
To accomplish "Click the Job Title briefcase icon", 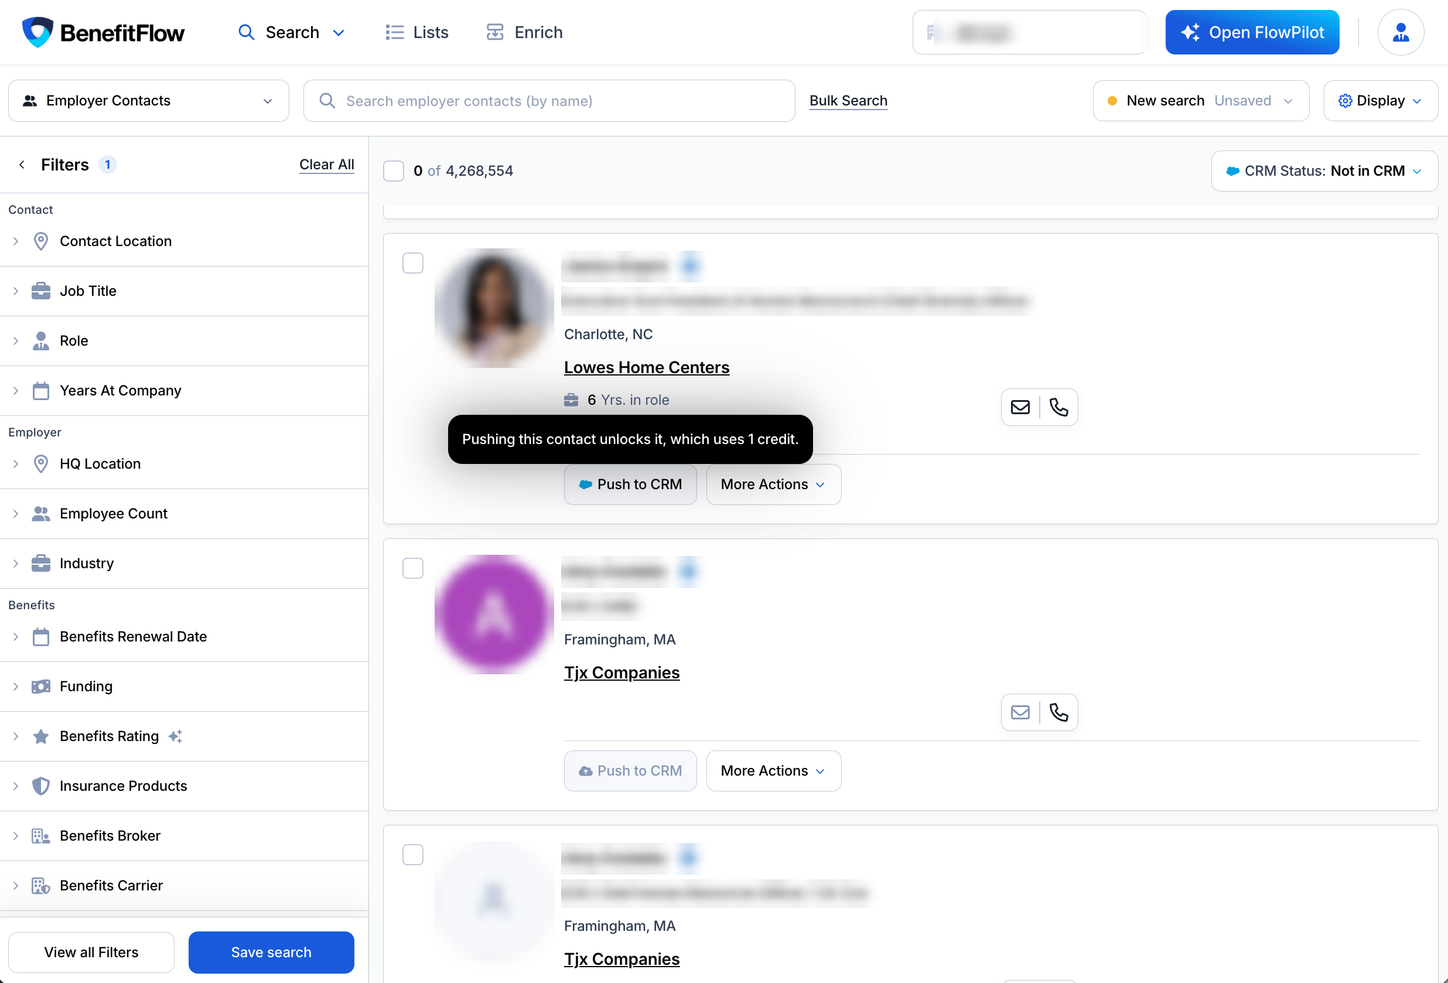I will (41, 291).
